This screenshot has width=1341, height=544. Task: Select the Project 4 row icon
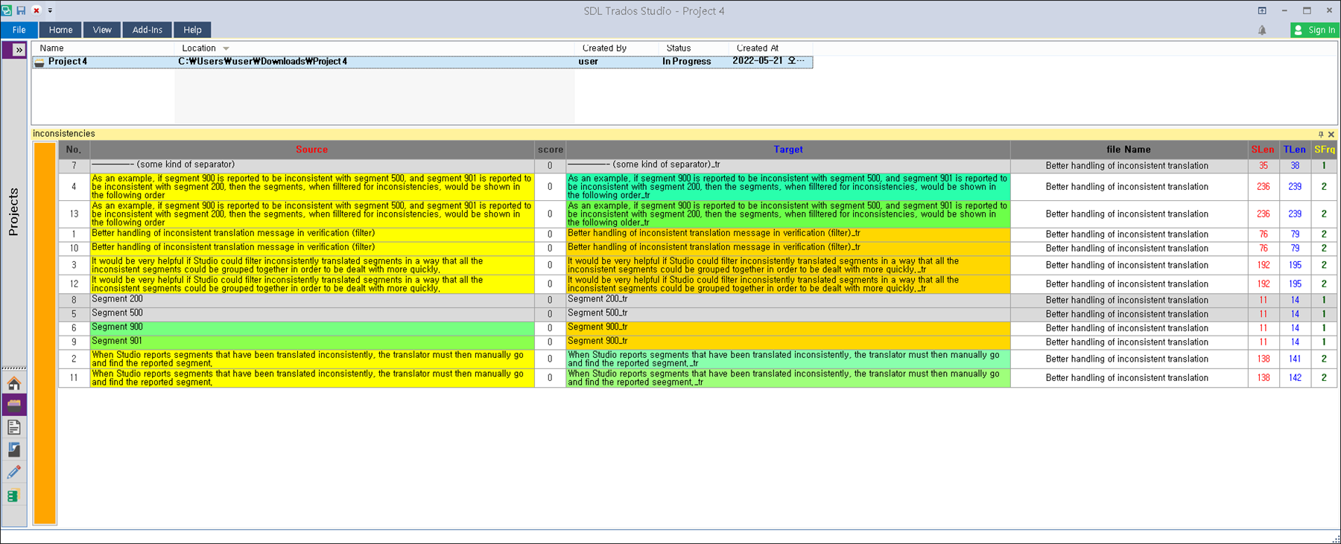pyautogui.click(x=39, y=62)
